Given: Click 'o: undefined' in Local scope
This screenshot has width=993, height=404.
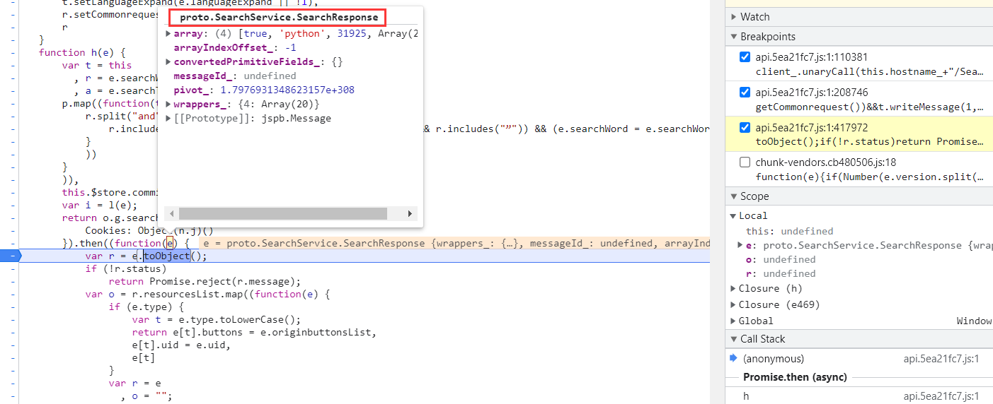Looking at the screenshot, I should pyautogui.click(x=781, y=259).
